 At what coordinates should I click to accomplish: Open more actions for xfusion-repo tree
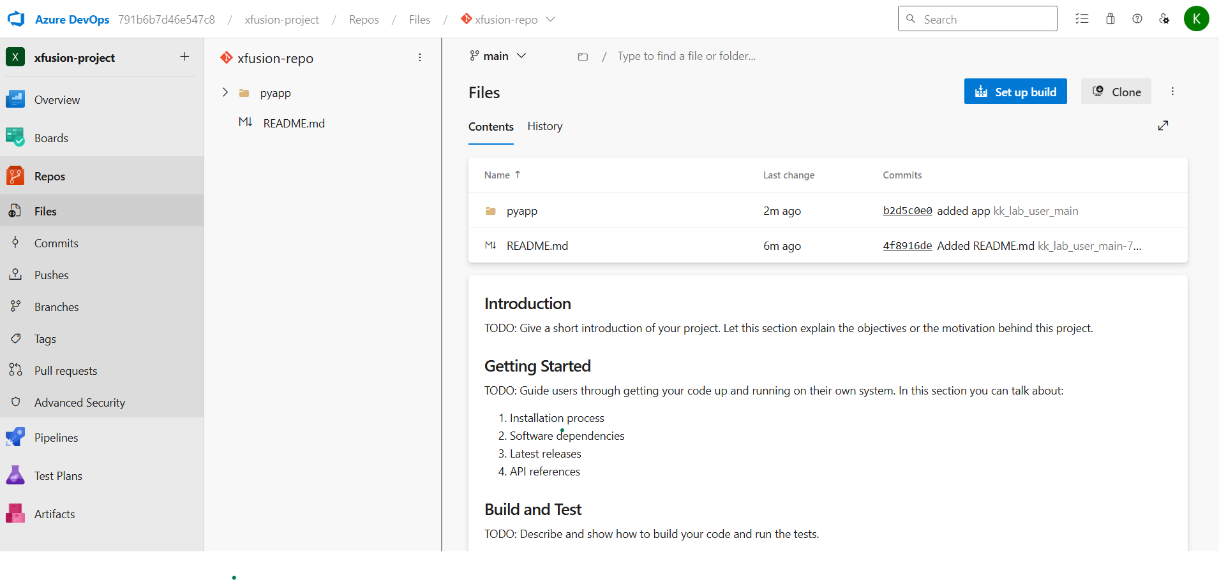(420, 58)
